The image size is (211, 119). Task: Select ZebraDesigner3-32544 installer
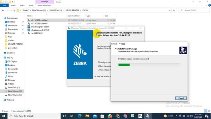tap(40, 27)
